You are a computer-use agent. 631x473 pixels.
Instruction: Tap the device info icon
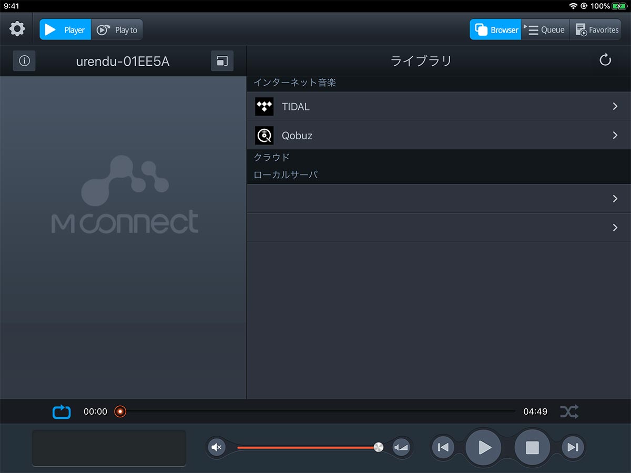pos(24,61)
